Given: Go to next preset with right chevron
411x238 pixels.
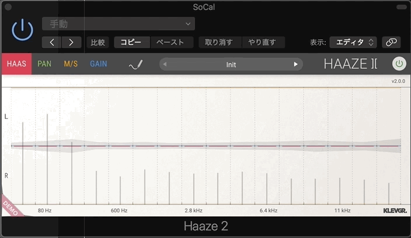Looking at the screenshot, I should click(71, 43).
